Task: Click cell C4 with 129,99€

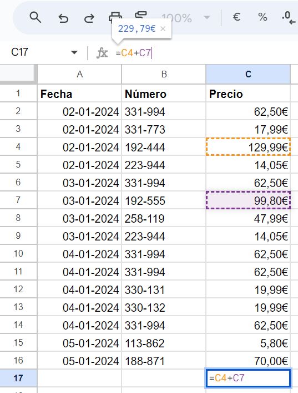Action: pyautogui.click(x=248, y=147)
